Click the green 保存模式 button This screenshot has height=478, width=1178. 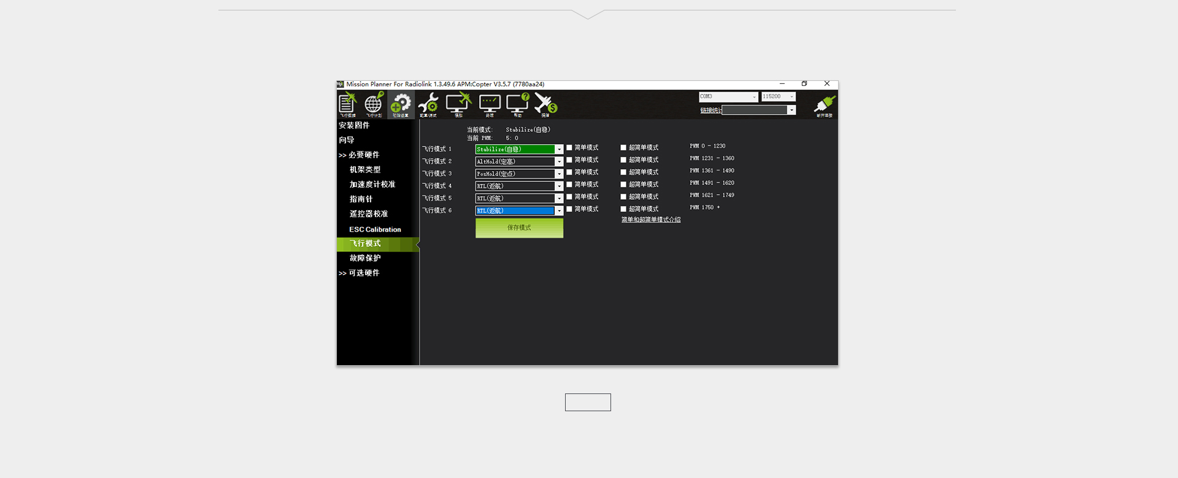(x=519, y=228)
